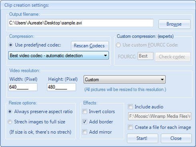Click the Check codec button
The width and height of the screenshot is (196, 147).
tap(173, 57)
